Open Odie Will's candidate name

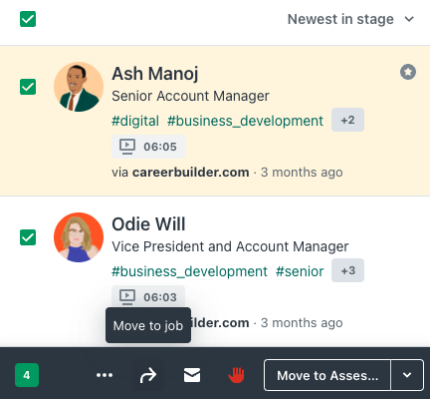click(148, 224)
